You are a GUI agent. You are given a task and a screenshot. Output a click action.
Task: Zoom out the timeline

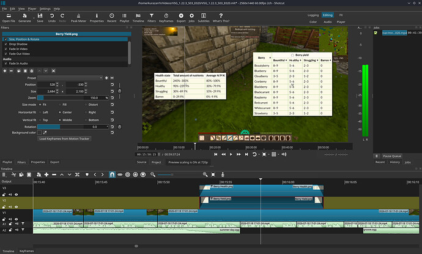153,174
